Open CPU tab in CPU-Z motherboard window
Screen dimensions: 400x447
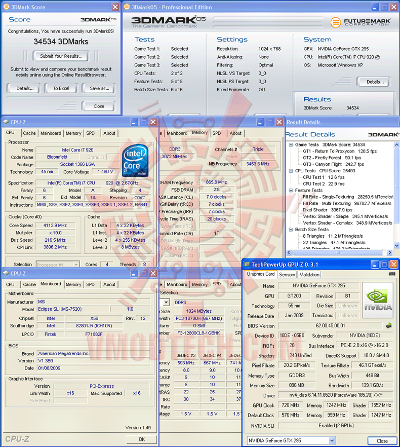(10, 284)
